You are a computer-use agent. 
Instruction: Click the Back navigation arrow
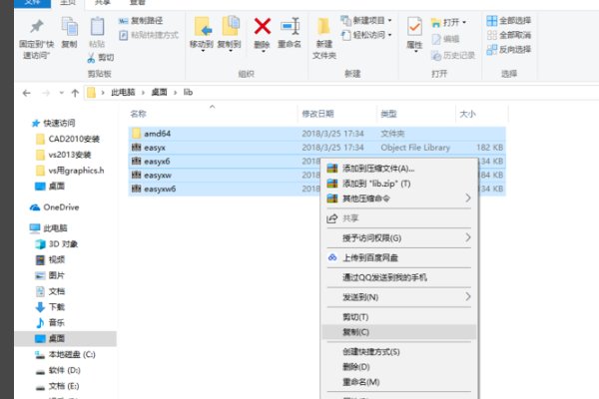tap(26, 93)
